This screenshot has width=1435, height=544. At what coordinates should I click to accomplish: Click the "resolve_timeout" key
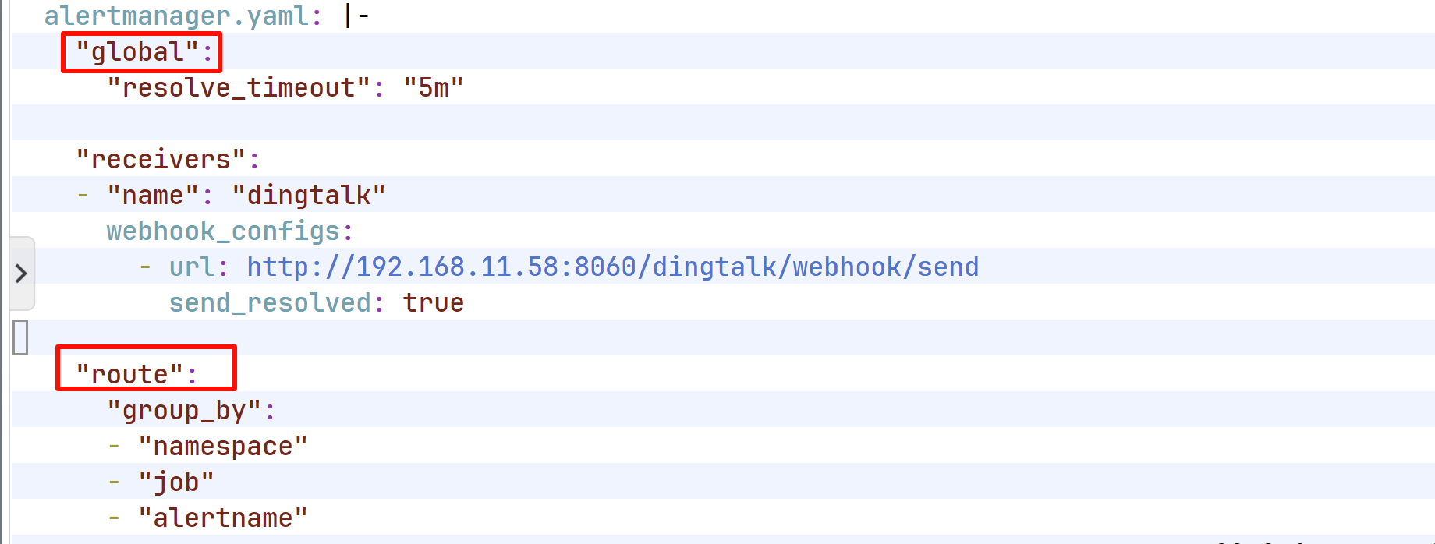tap(239, 88)
